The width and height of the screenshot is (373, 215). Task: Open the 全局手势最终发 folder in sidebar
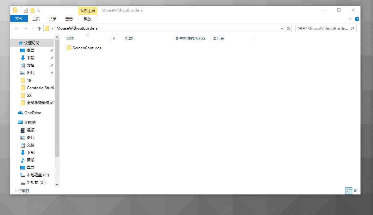point(40,103)
